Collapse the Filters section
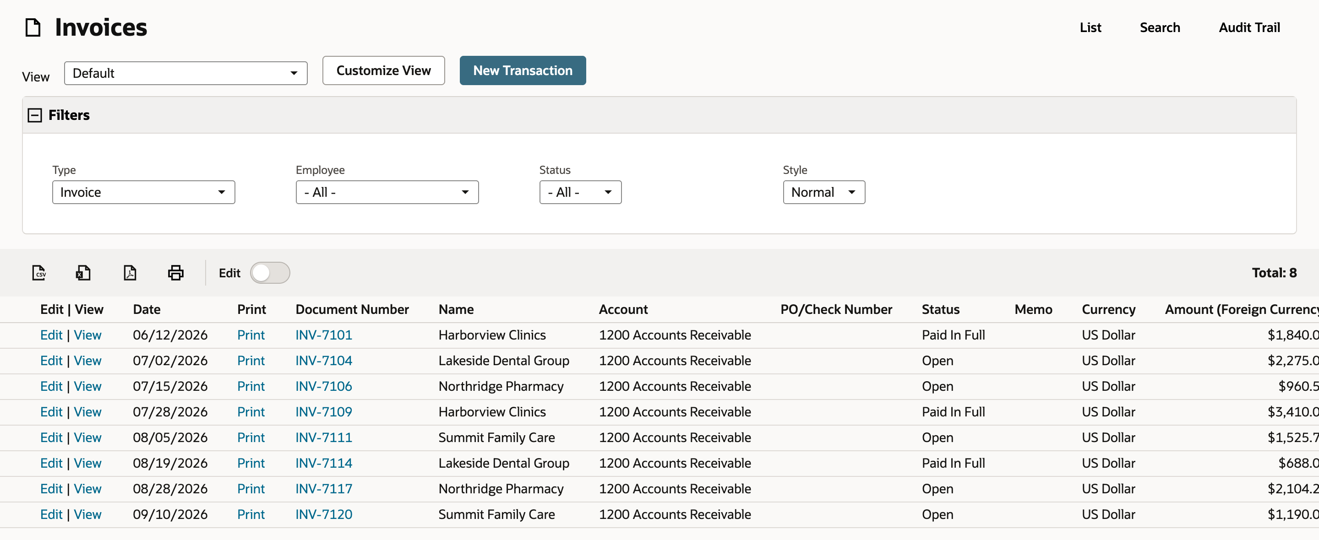The image size is (1319, 540). pyautogui.click(x=34, y=115)
